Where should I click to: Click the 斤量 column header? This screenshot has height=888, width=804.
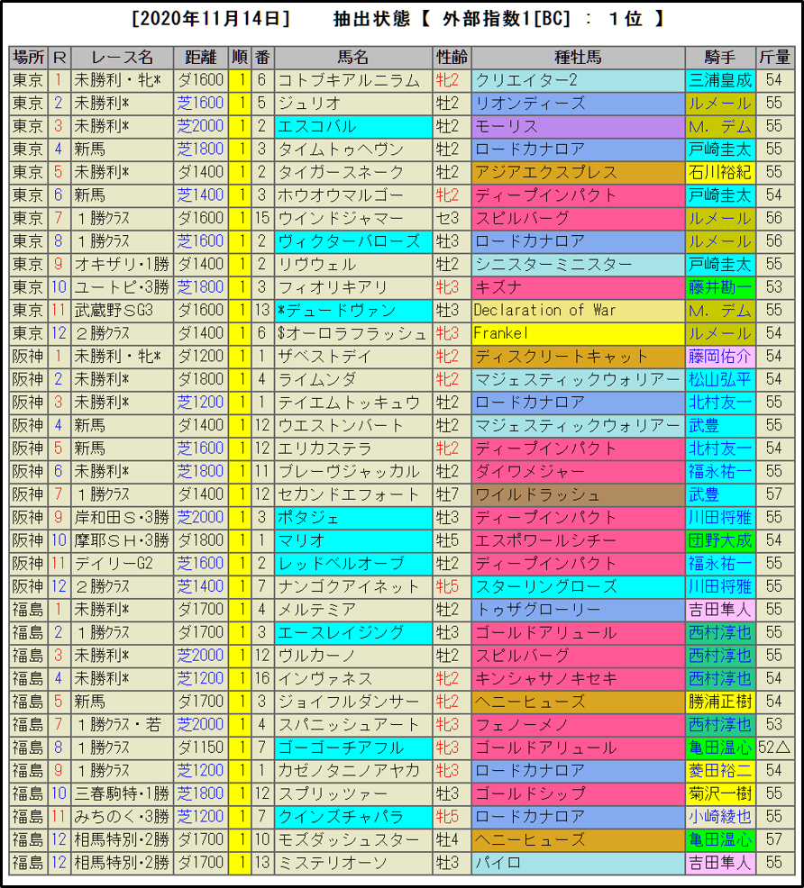coord(774,58)
